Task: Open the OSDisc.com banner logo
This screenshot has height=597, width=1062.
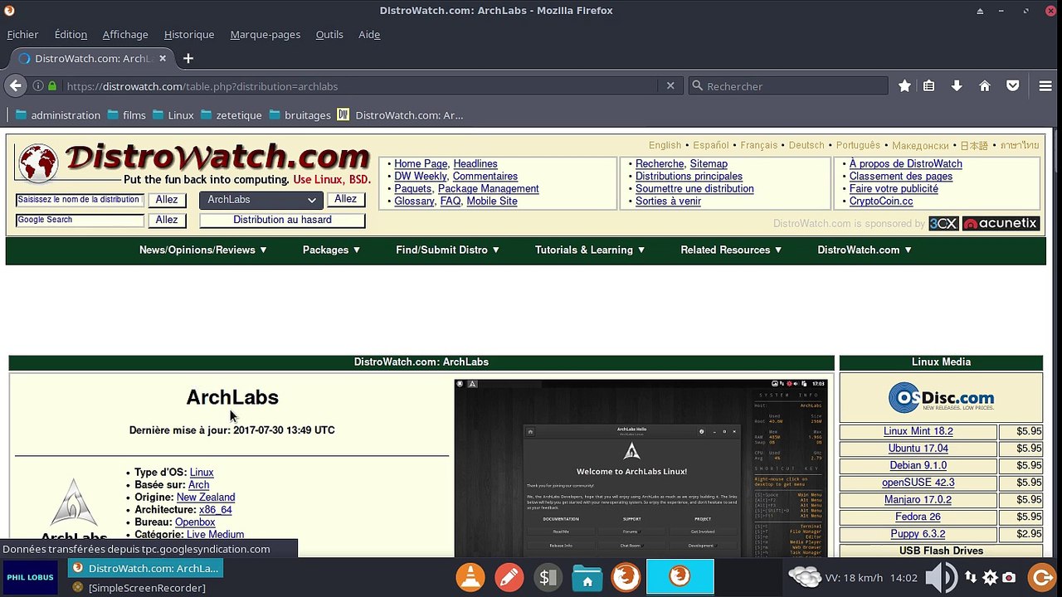Action: click(x=941, y=398)
